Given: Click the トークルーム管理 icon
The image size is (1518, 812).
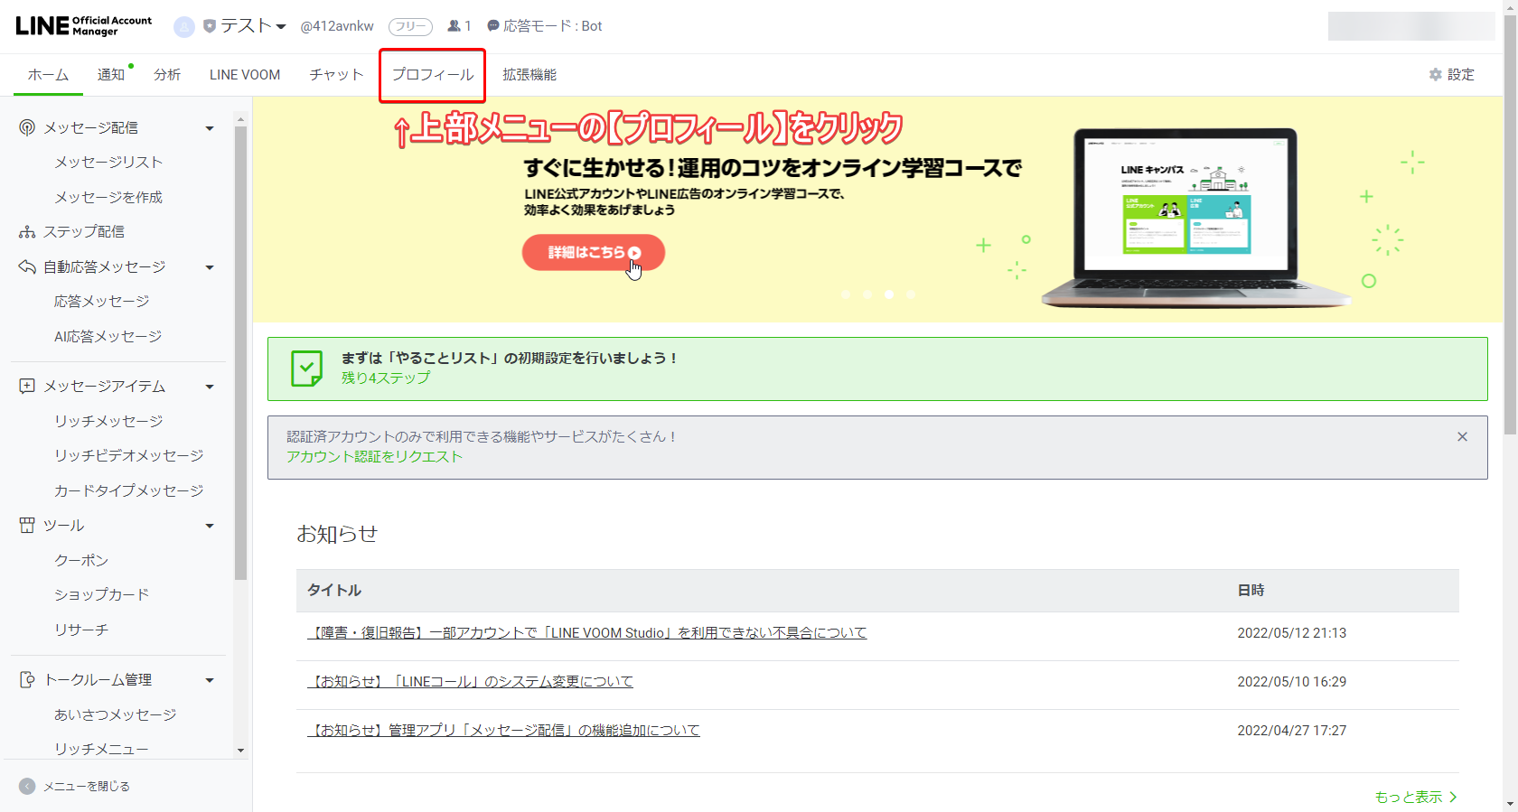Looking at the screenshot, I should (x=27, y=680).
